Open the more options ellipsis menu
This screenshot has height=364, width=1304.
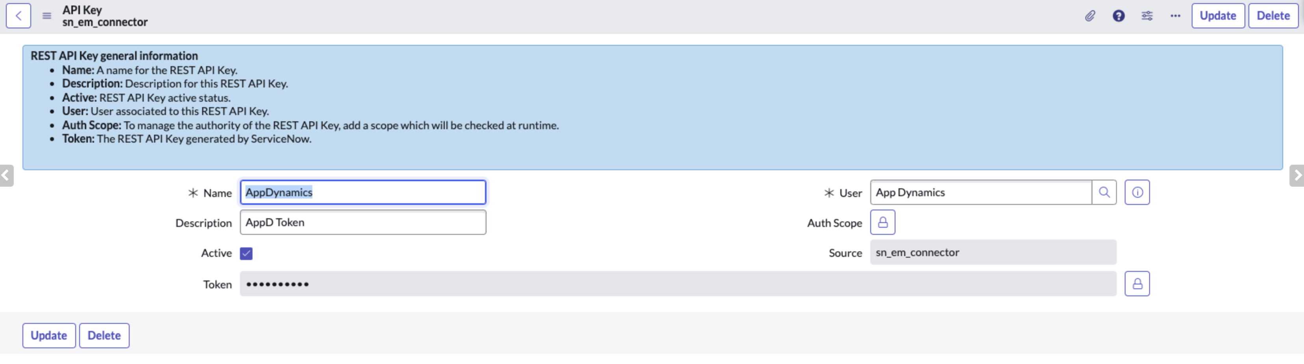pos(1175,16)
